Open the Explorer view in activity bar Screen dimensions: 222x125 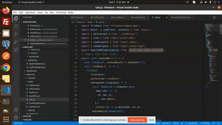[x=16, y=18]
